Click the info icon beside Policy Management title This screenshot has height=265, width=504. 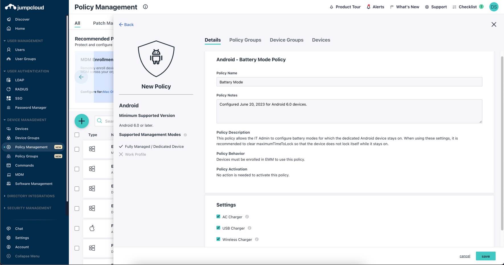tap(145, 7)
